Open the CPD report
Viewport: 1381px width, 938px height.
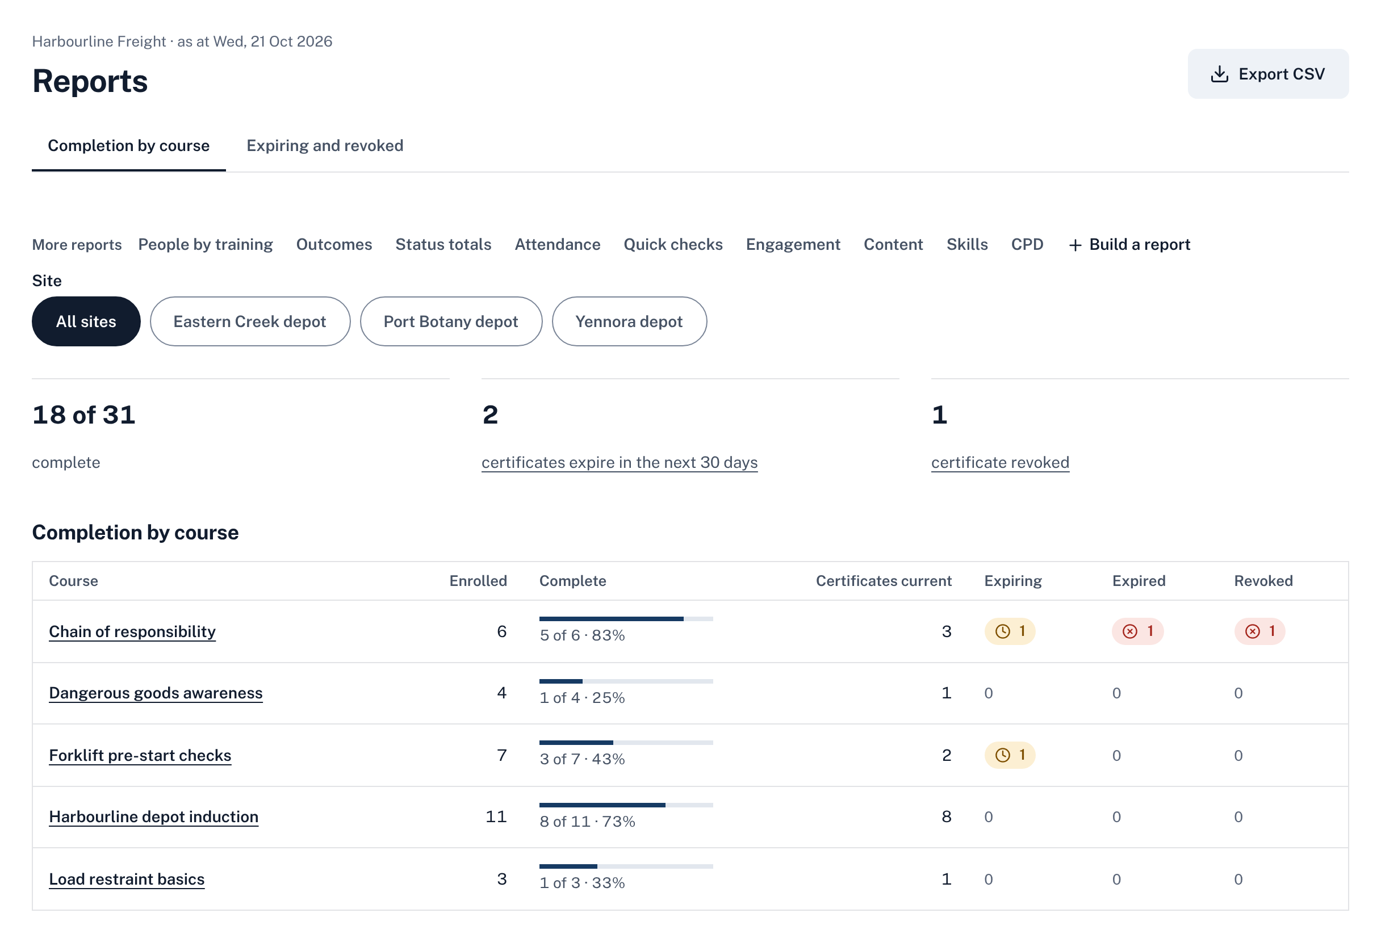tap(1027, 245)
